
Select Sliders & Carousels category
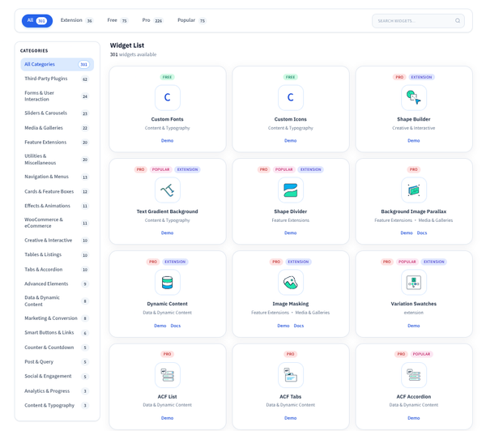57,113
